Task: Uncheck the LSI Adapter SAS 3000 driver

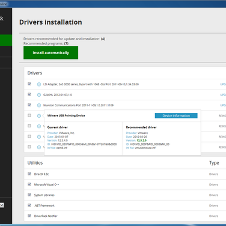Action: point(29,84)
